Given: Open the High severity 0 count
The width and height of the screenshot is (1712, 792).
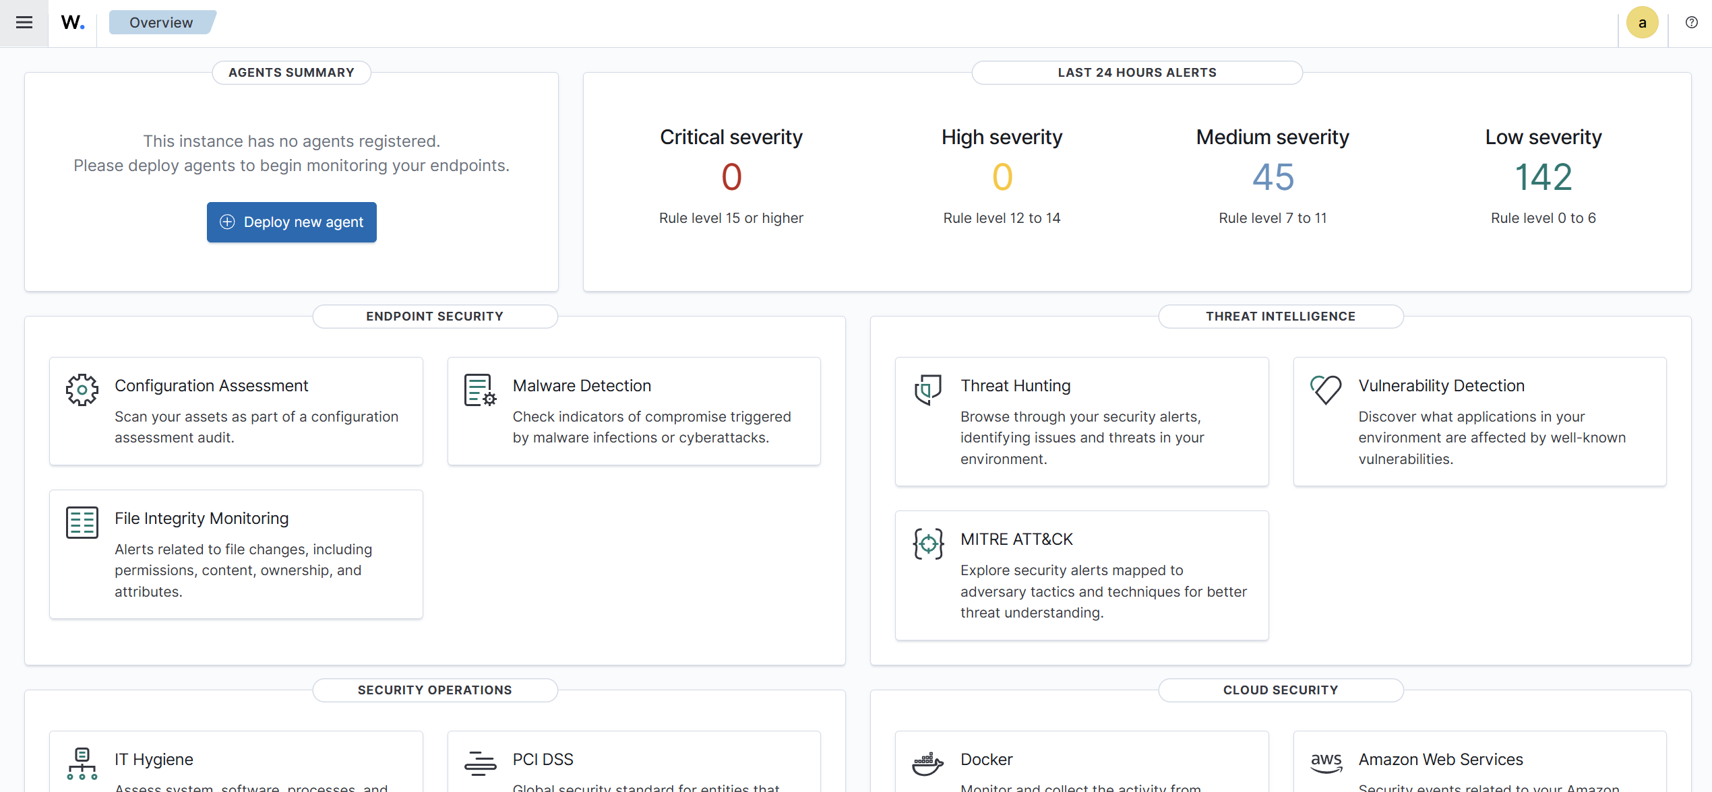Looking at the screenshot, I should pyautogui.click(x=1002, y=177).
